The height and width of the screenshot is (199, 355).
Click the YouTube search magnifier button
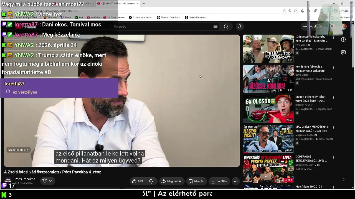click(x=226, y=27)
